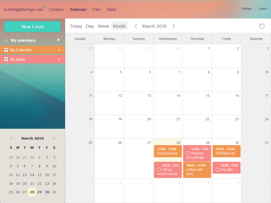Open the b.smith@afterlogic.com mailbox
The height and width of the screenshot is (203, 271).
(x=23, y=10)
